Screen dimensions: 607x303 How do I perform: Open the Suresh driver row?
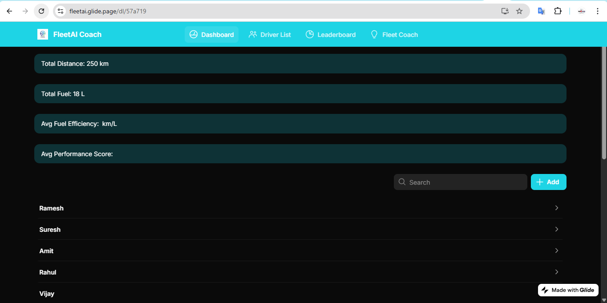(300, 229)
